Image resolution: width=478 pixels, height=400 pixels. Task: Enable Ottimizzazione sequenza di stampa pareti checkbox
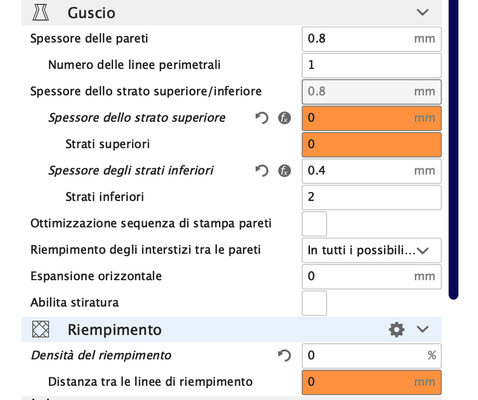tap(314, 224)
